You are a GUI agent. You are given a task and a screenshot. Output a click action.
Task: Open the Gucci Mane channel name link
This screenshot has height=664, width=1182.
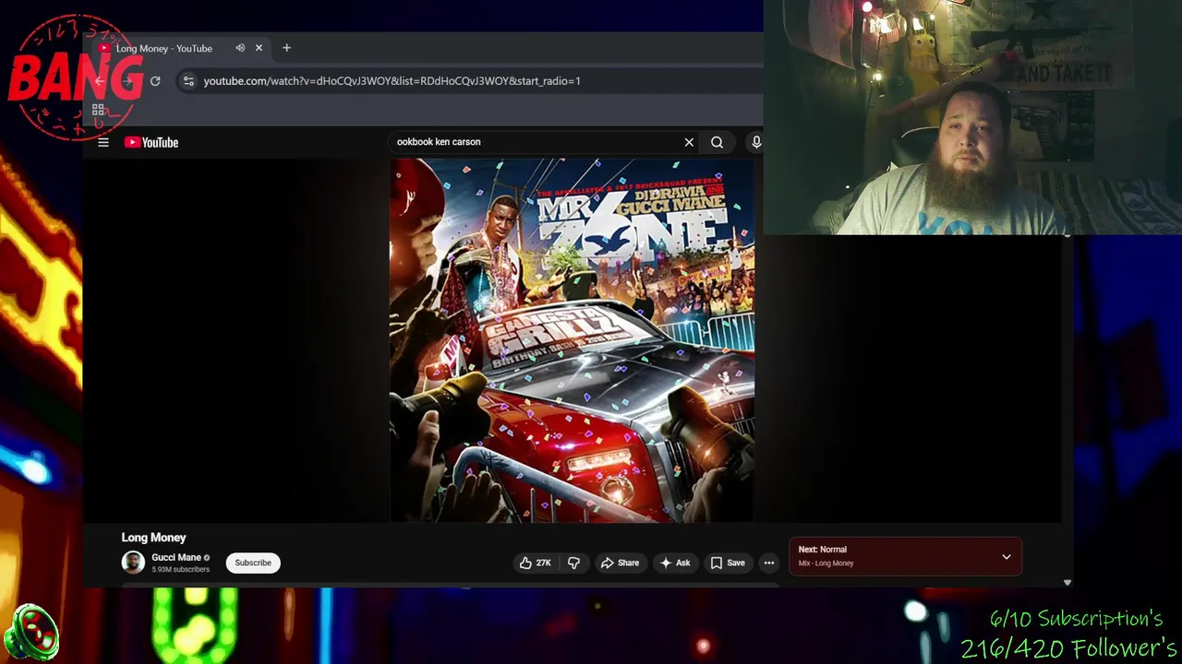(176, 557)
